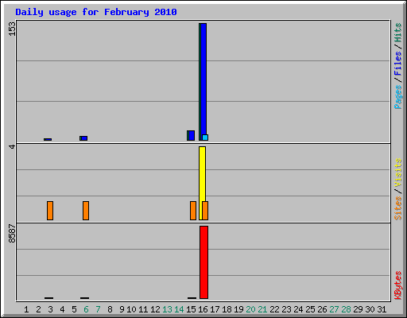Click day "26" on the x-axis
This screenshot has width=407, height=318.
(322, 309)
